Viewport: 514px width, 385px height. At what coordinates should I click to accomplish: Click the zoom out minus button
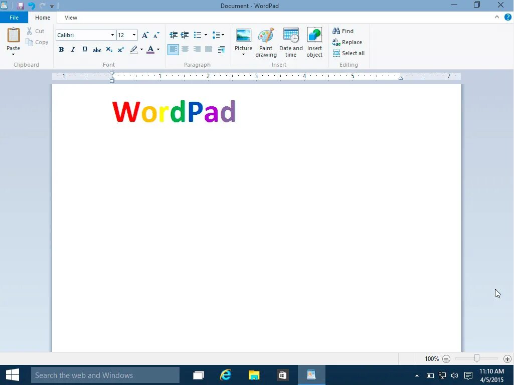coord(446,359)
